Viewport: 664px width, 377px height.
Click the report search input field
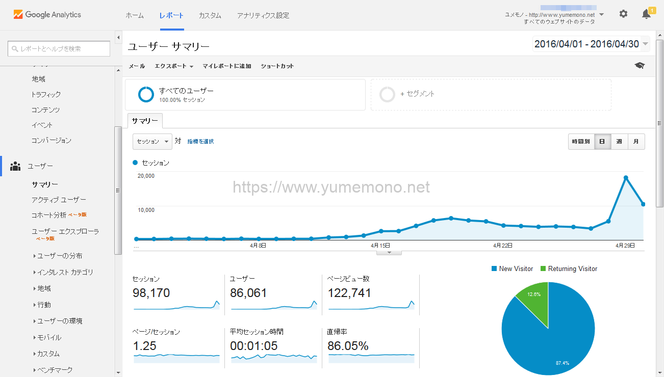pyautogui.click(x=59, y=49)
